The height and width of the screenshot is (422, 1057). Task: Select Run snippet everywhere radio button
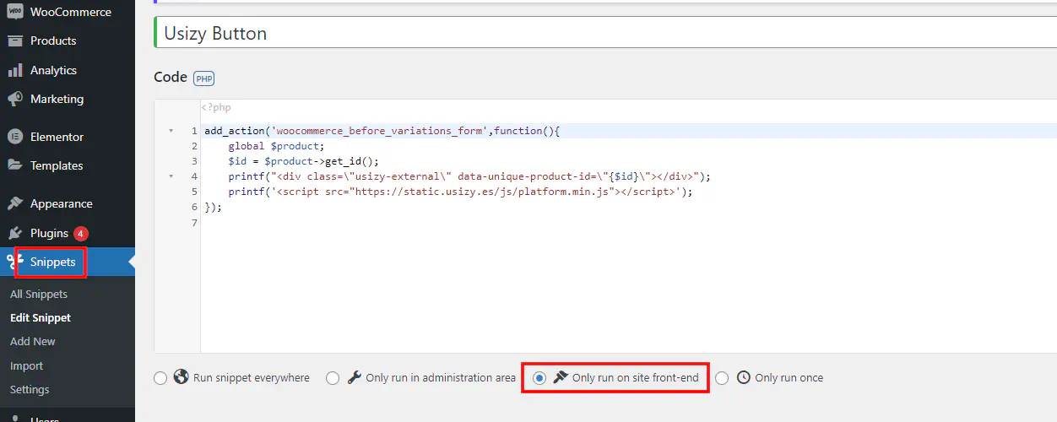(160, 378)
